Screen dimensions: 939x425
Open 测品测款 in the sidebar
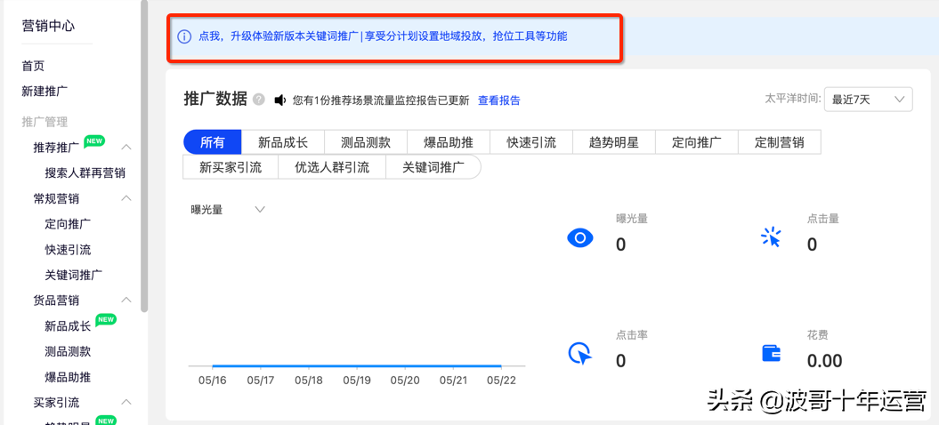tap(68, 351)
